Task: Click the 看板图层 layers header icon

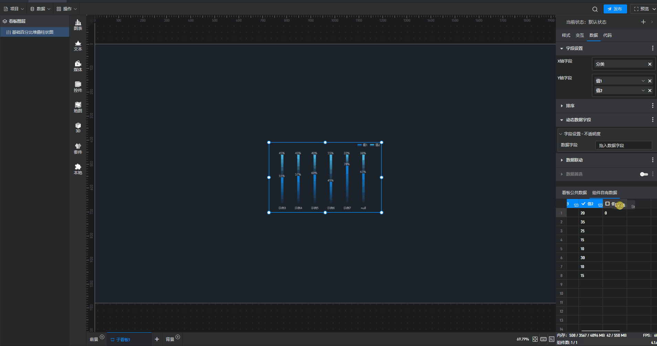Action: 5,21
